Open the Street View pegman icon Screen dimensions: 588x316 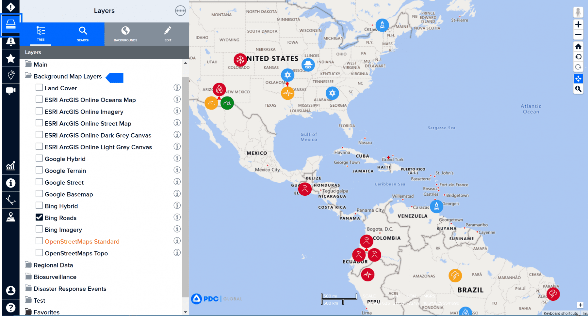pyautogui.click(x=578, y=12)
